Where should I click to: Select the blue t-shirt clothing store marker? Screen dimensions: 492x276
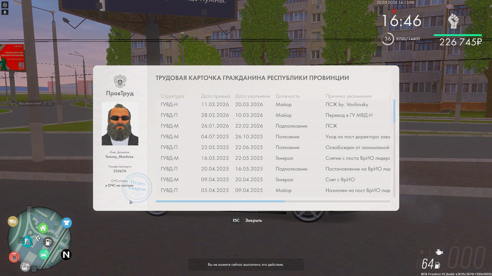point(67,223)
